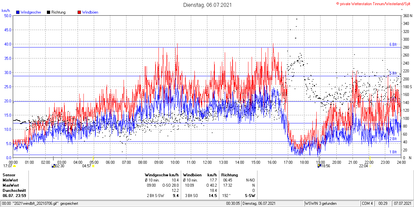Click the N-NO minimum direction value
This screenshot has height=207, width=414.
[x=250, y=180]
